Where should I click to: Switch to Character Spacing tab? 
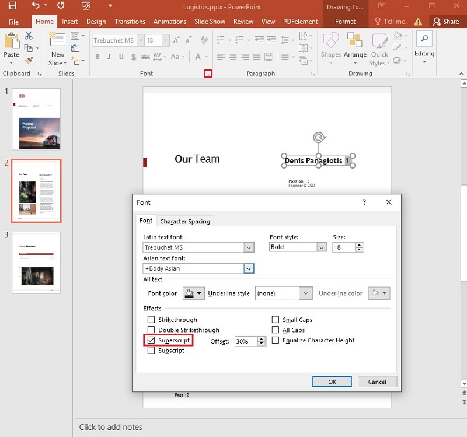point(185,221)
